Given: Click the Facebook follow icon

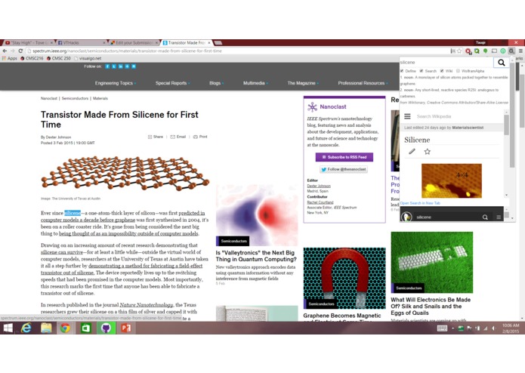Looking at the screenshot, I should point(107,66).
